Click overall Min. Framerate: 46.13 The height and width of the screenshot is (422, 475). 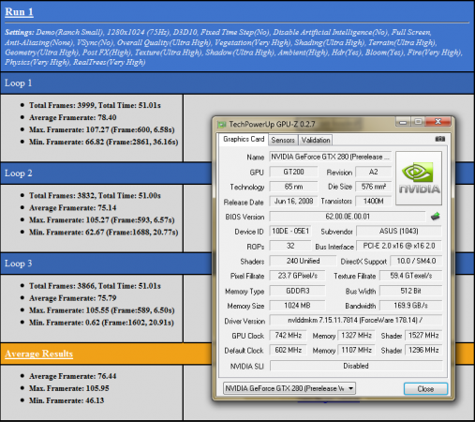pos(67,400)
